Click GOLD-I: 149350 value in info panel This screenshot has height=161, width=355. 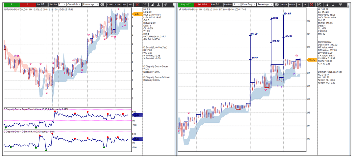[152, 39]
